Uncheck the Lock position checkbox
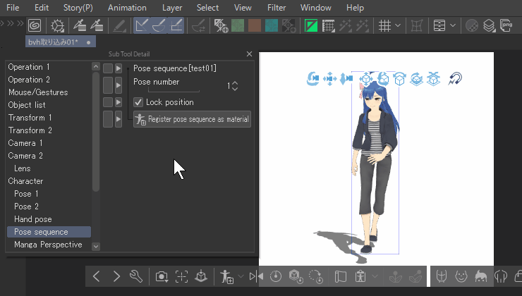Screen dimensions: 522x296 (x=138, y=102)
